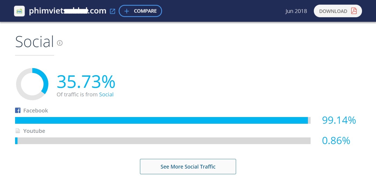Select the Facebook row label
The image size is (376, 186).
click(x=35, y=110)
